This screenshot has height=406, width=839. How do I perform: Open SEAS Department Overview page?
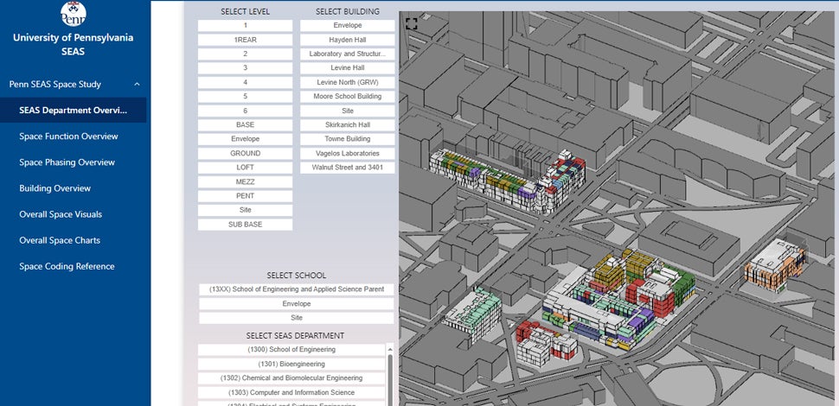pyautogui.click(x=74, y=110)
